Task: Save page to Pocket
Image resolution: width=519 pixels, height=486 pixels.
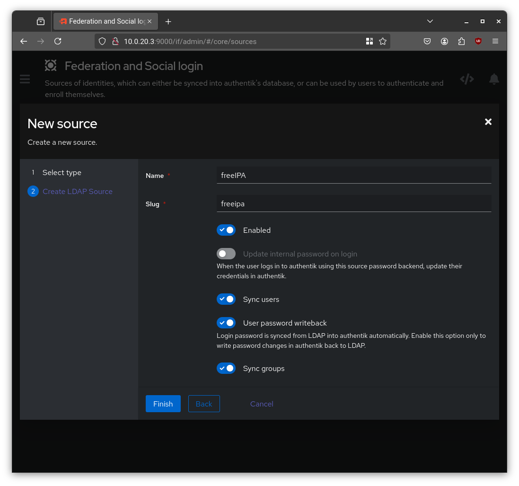Action: click(x=427, y=41)
